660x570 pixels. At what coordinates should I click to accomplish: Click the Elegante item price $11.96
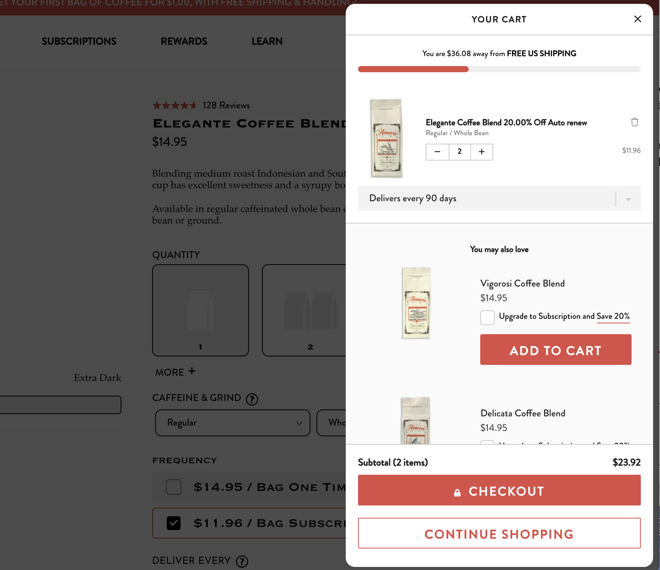(631, 151)
